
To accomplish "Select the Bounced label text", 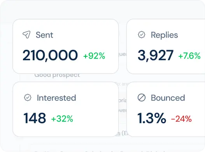I will [168, 98].
